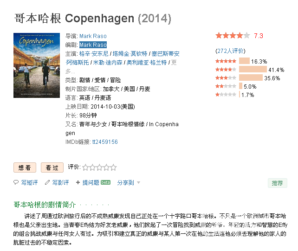Click the speech bubble icon beside 写短评
Viewport: 298px width, 251px height.
click(16, 182)
